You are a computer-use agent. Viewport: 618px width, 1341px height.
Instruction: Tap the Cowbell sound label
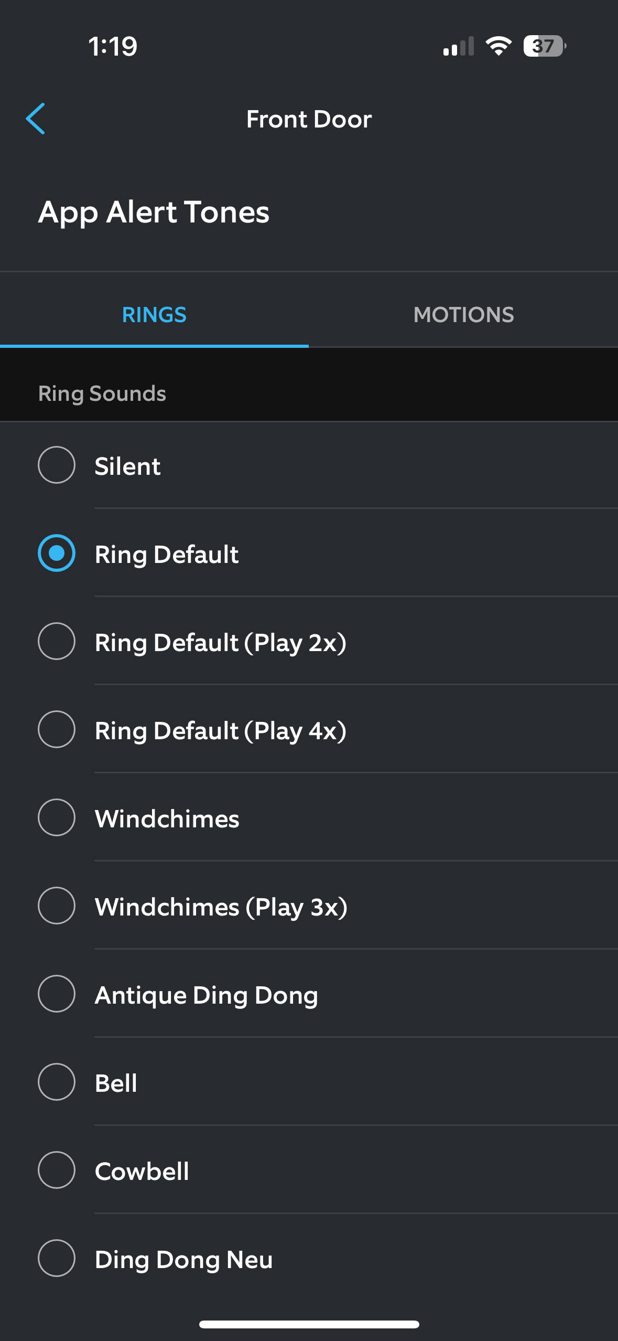click(142, 1171)
